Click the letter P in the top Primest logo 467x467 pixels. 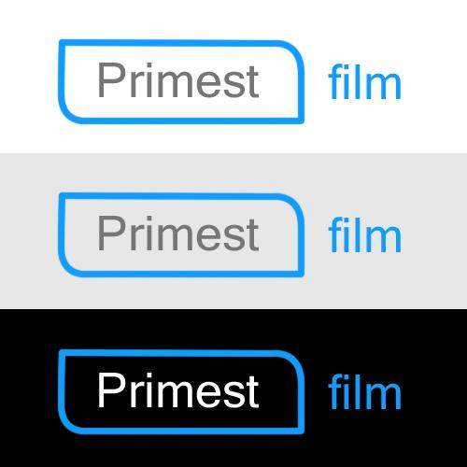point(111,79)
